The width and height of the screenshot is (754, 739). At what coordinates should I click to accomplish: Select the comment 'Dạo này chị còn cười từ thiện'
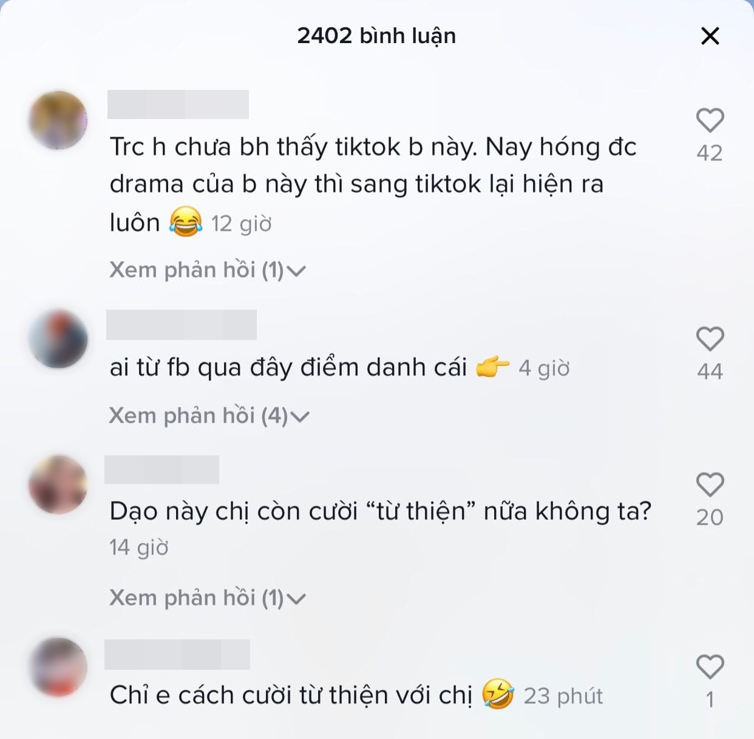pos(380,511)
